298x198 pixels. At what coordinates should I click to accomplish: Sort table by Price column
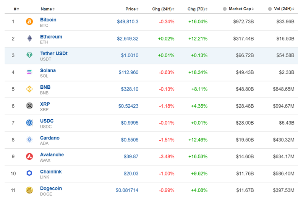[131, 9]
